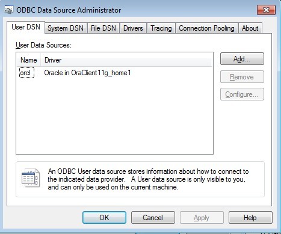The width and height of the screenshot is (281, 234).
Task: Open the File DSN tab
Action: pyautogui.click(x=103, y=28)
